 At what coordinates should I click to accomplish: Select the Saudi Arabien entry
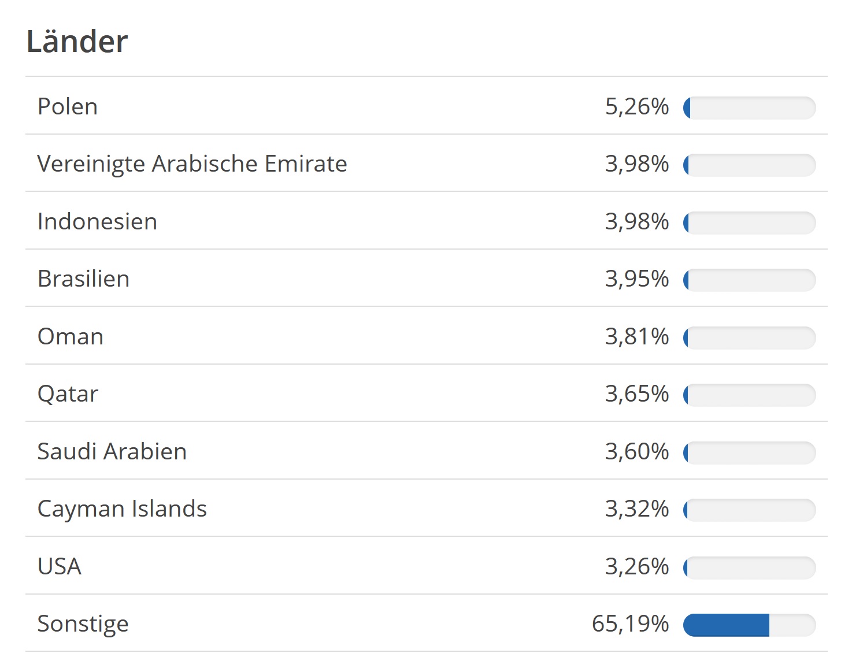click(x=112, y=452)
